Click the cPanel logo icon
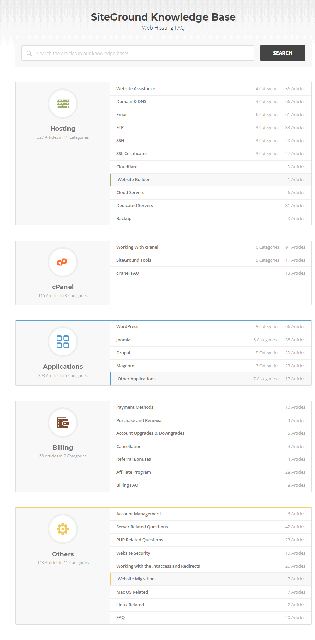 (63, 262)
